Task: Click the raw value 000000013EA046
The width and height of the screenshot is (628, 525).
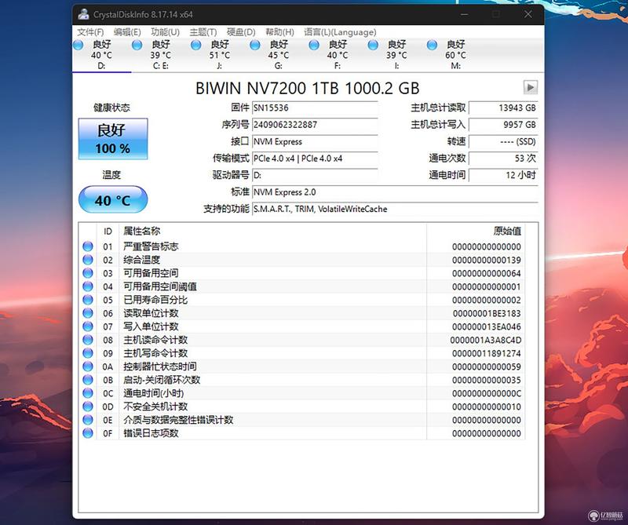Action: pos(487,326)
